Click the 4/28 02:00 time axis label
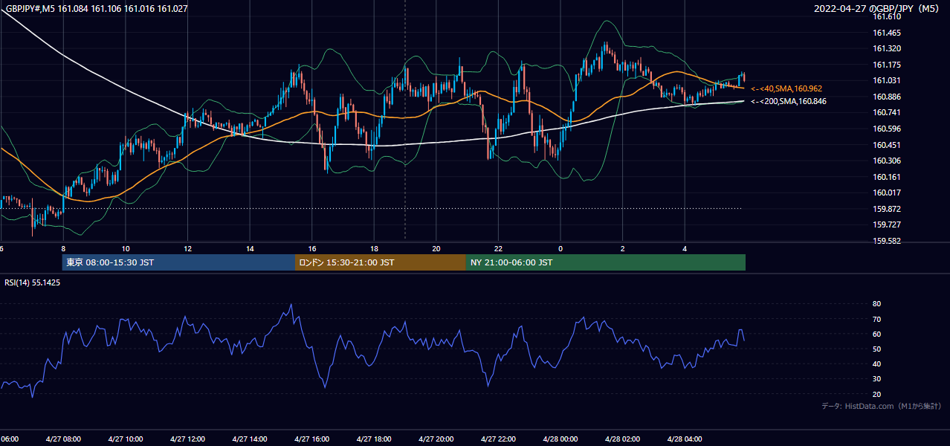This screenshot has width=950, height=446. pyautogui.click(x=622, y=439)
